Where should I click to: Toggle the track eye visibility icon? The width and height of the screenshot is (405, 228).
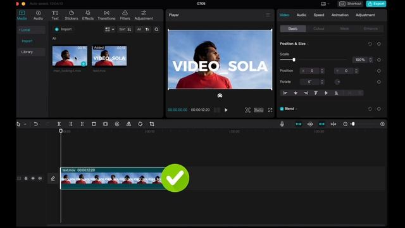point(33,179)
